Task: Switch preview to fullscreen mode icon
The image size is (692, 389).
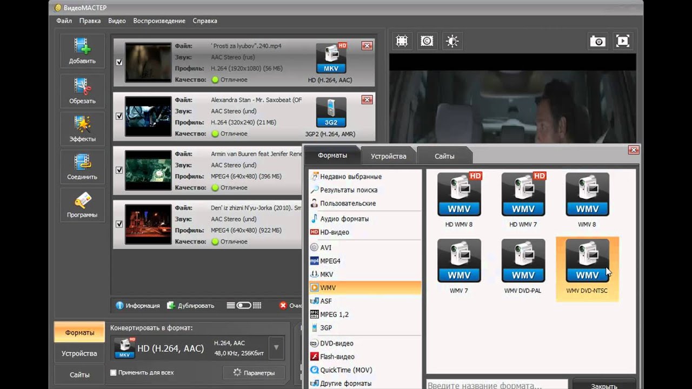Action: pyautogui.click(x=623, y=41)
